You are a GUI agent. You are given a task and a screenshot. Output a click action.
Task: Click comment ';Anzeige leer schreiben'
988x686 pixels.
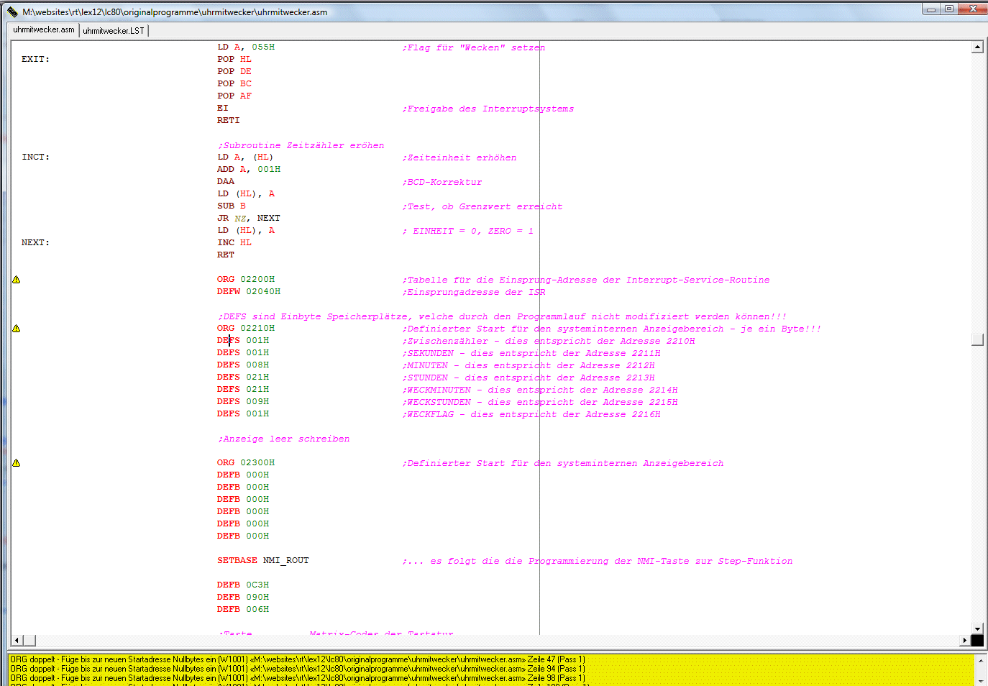click(x=284, y=439)
